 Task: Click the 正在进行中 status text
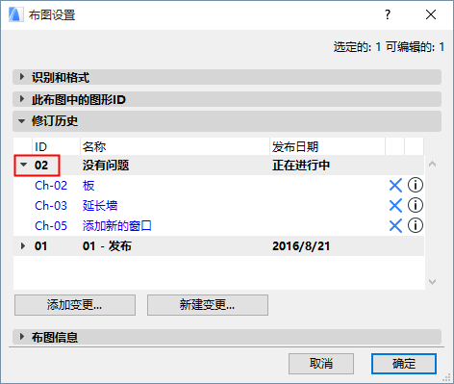[x=301, y=166]
